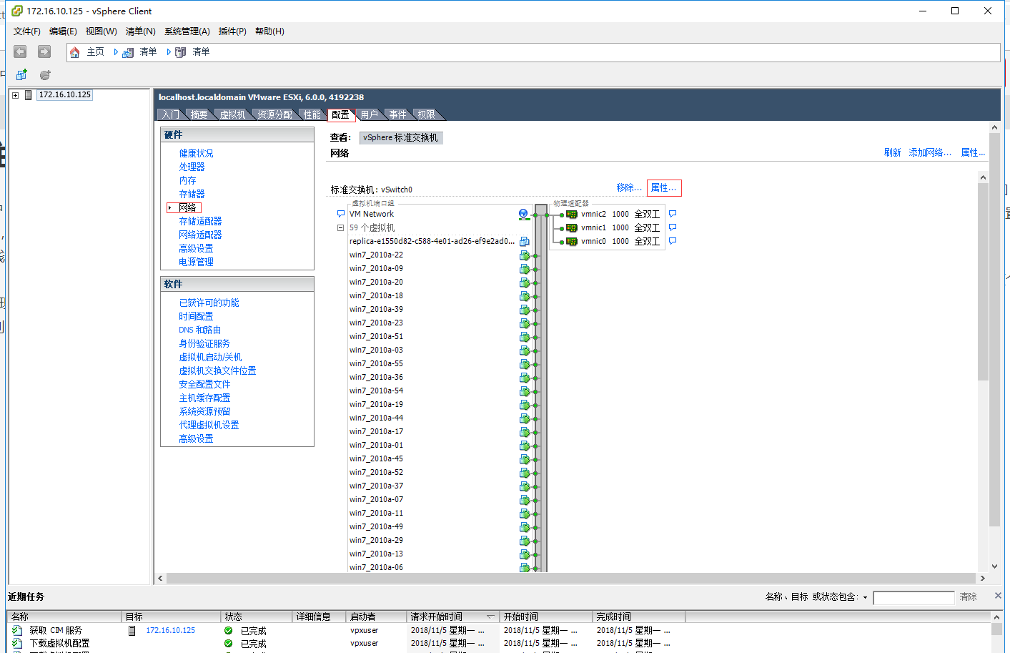Click the forward navigation arrow icon

click(43, 51)
